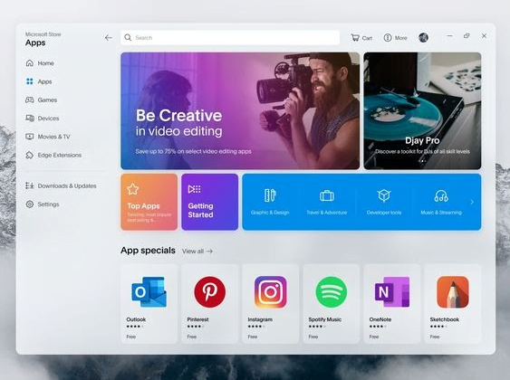510x380 pixels.
Task: Open the Sketchbook app card
Action: coord(453,304)
